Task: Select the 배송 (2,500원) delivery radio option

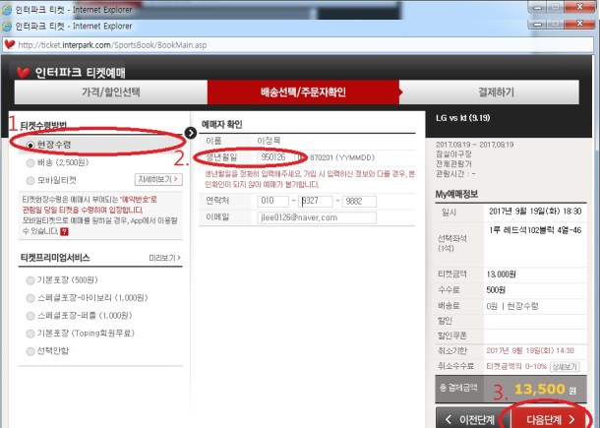Action: click(30, 163)
